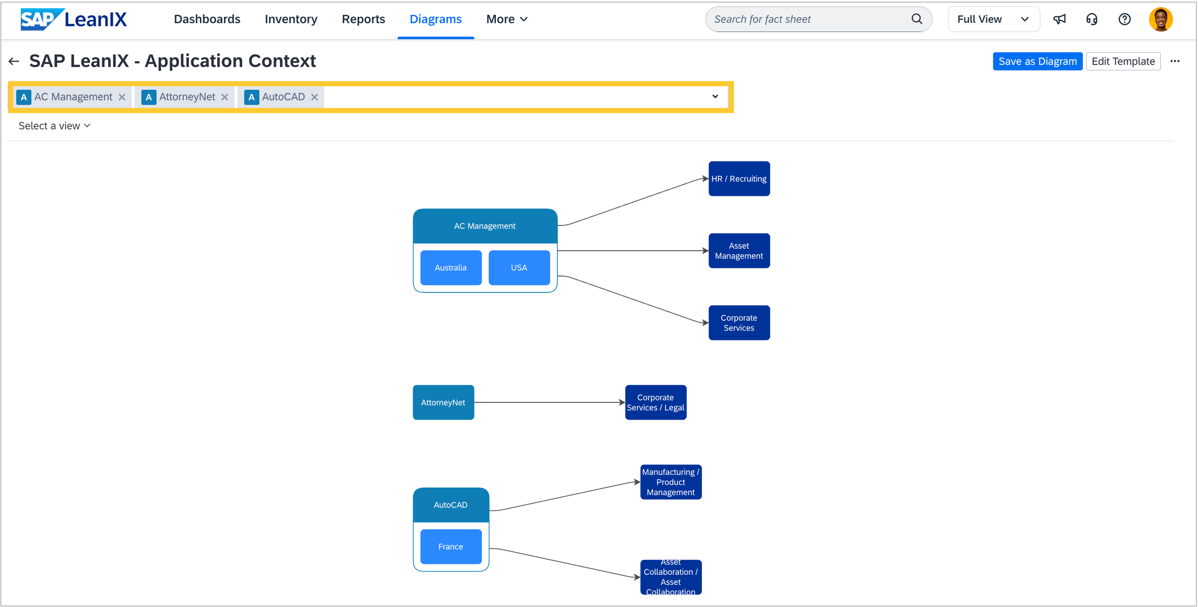The height and width of the screenshot is (607, 1198).
Task: Open the Full View dropdown
Action: (x=993, y=19)
